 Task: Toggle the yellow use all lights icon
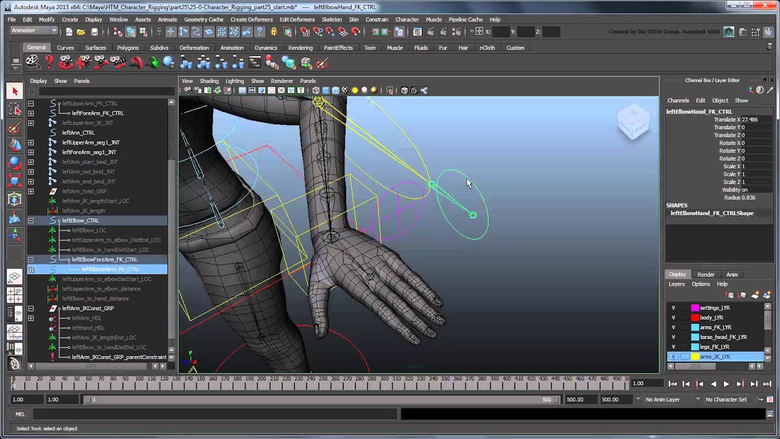(x=355, y=90)
